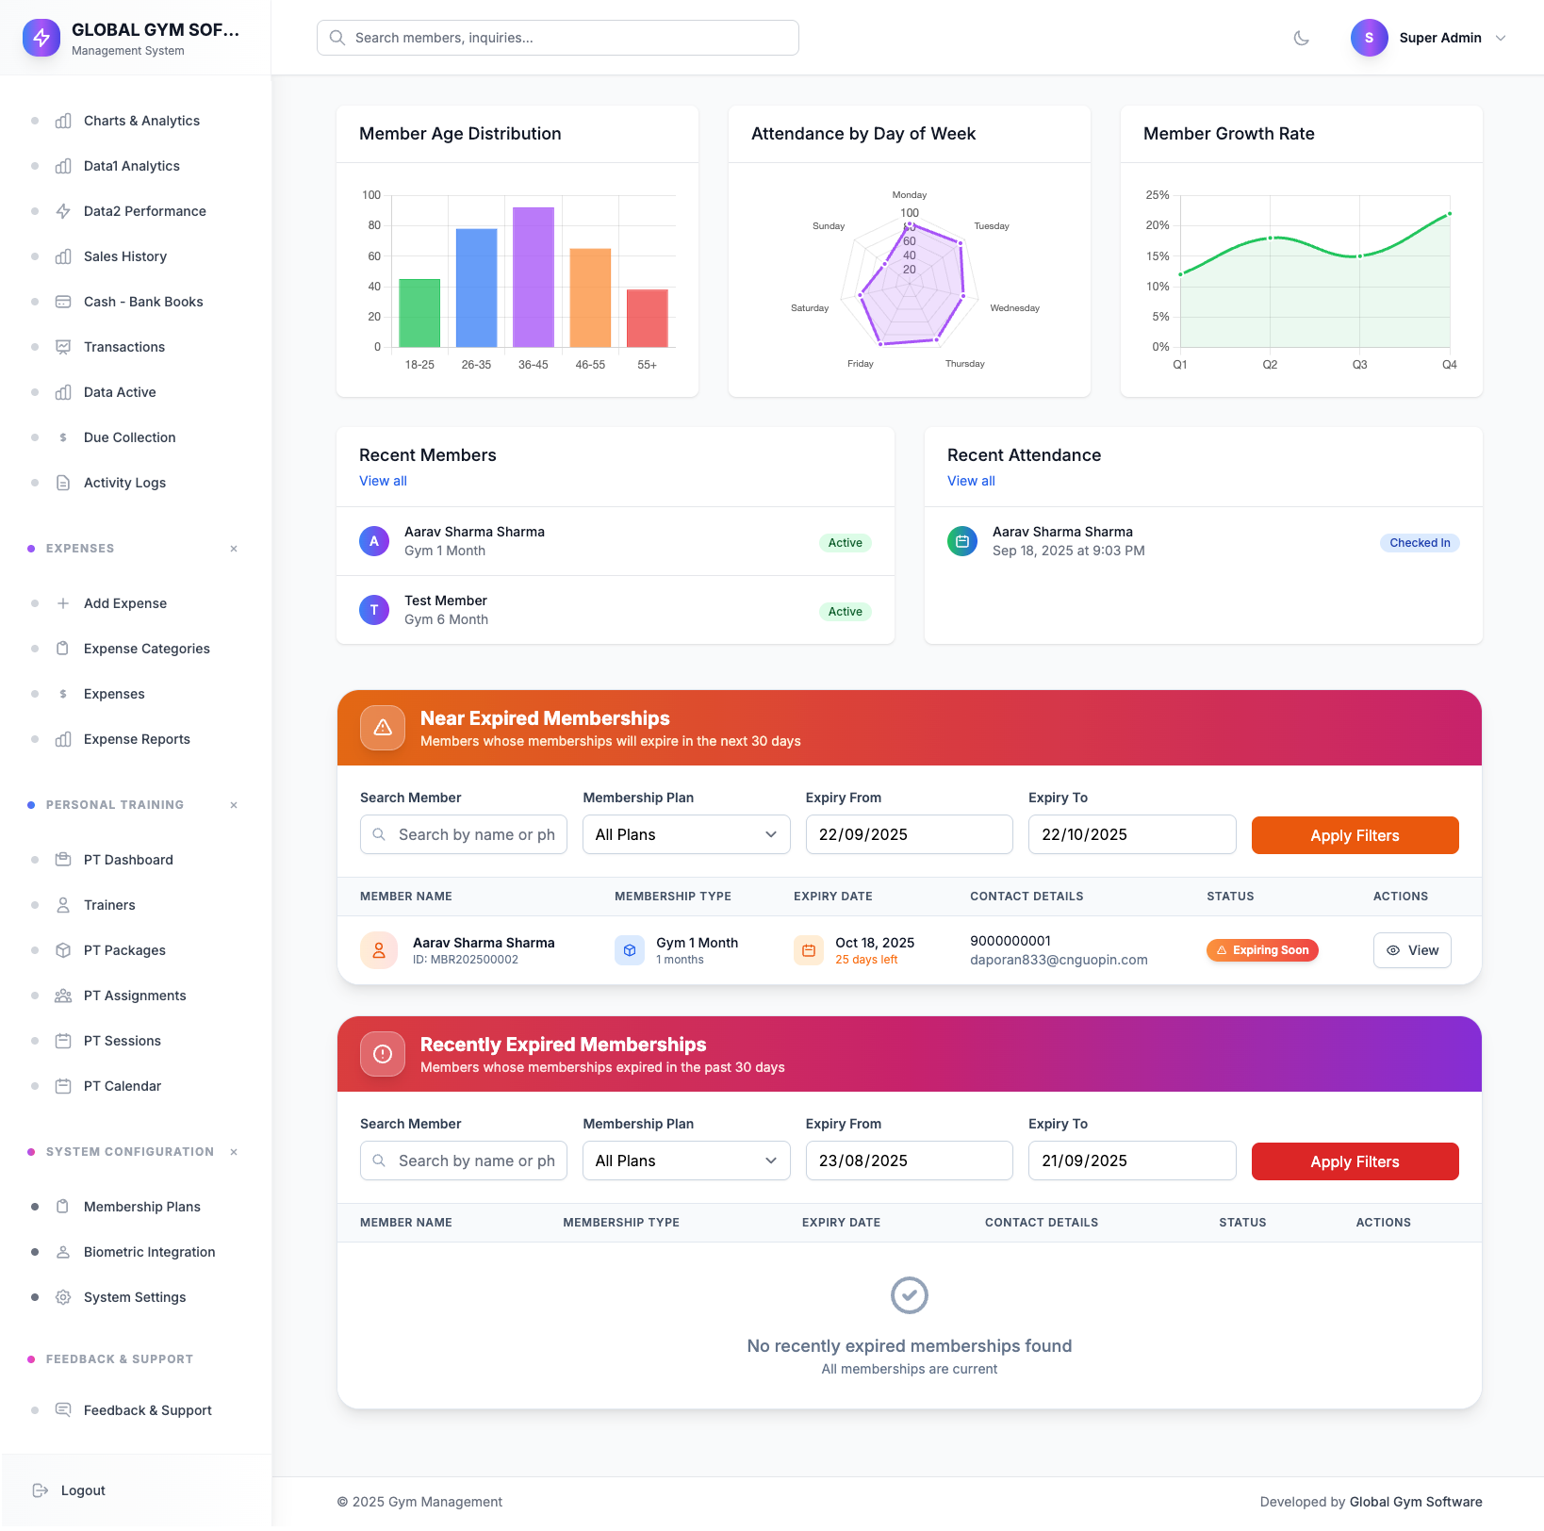Open Cash - Bank Books in the sidebar
The height and width of the screenshot is (1531, 1544).
coord(143,302)
